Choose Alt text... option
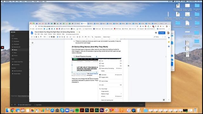This screenshot has width=203, height=114. (110, 96)
